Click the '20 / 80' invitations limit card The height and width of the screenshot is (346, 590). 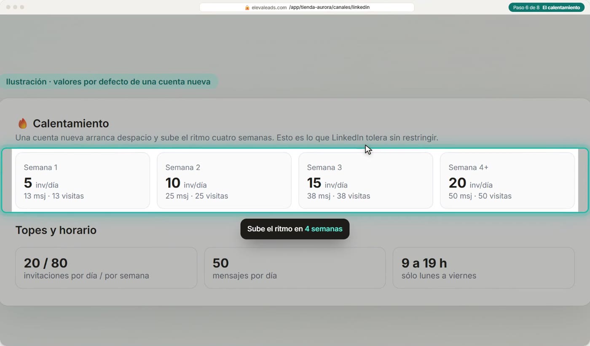pos(106,268)
